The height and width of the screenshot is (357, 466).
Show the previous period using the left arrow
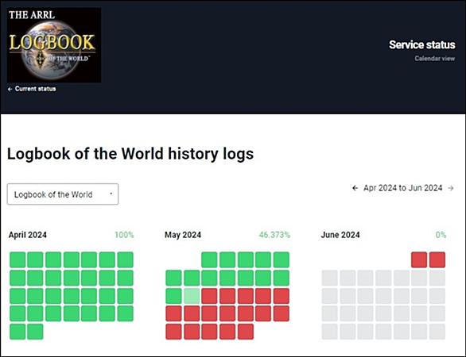355,188
